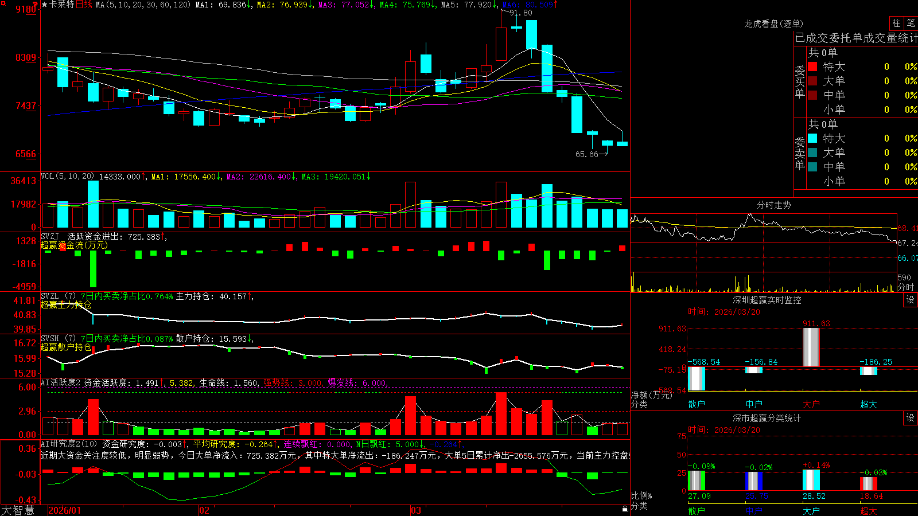918x516 pixels.
Task: Click the 净额(万元) axis label
Action: pyautogui.click(x=651, y=395)
